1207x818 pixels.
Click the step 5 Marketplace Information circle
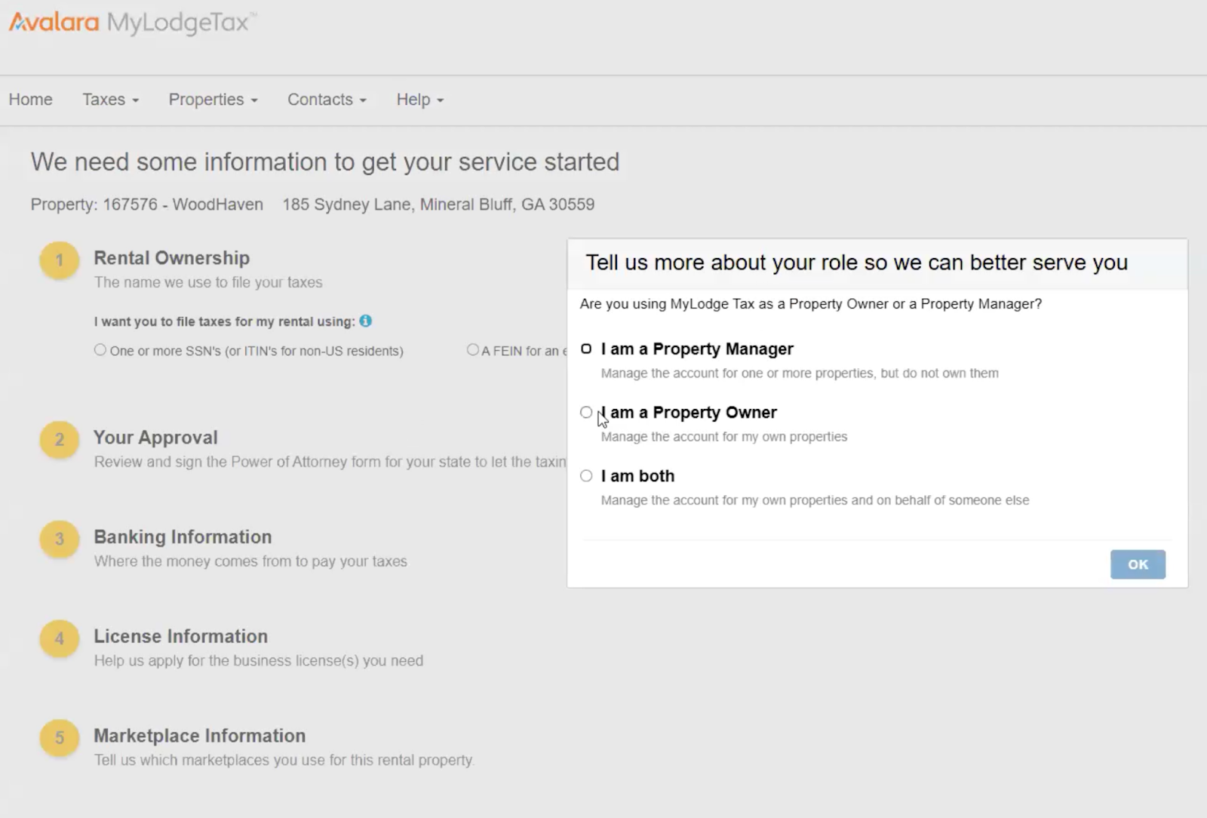coord(59,739)
